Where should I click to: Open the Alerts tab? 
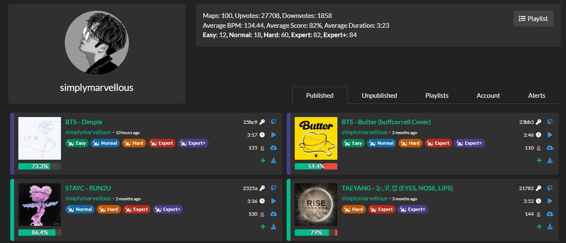click(x=537, y=95)
